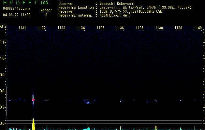Click the Receiving antenna label
The height and width of the screenshot is (130, 205).
(75, 15)
